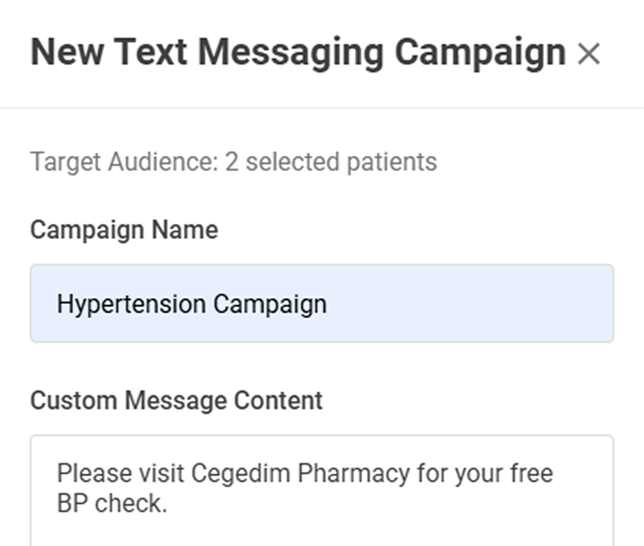Place cursor on the word Pharmacy
This screenshot has height=546, width=644.
pos(354,474)
